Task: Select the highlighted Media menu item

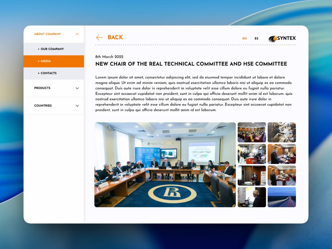Action: (x=54, y=61)
